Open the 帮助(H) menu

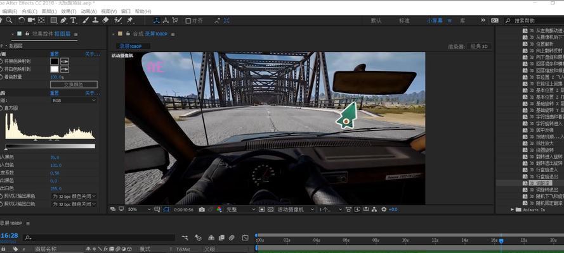click(143, 11)
